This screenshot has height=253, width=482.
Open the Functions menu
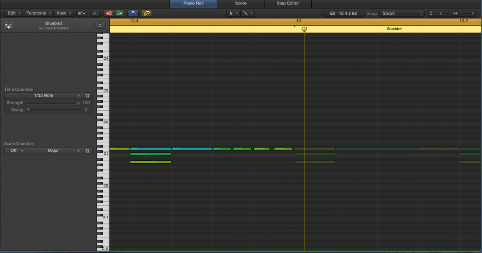point(39,13)
